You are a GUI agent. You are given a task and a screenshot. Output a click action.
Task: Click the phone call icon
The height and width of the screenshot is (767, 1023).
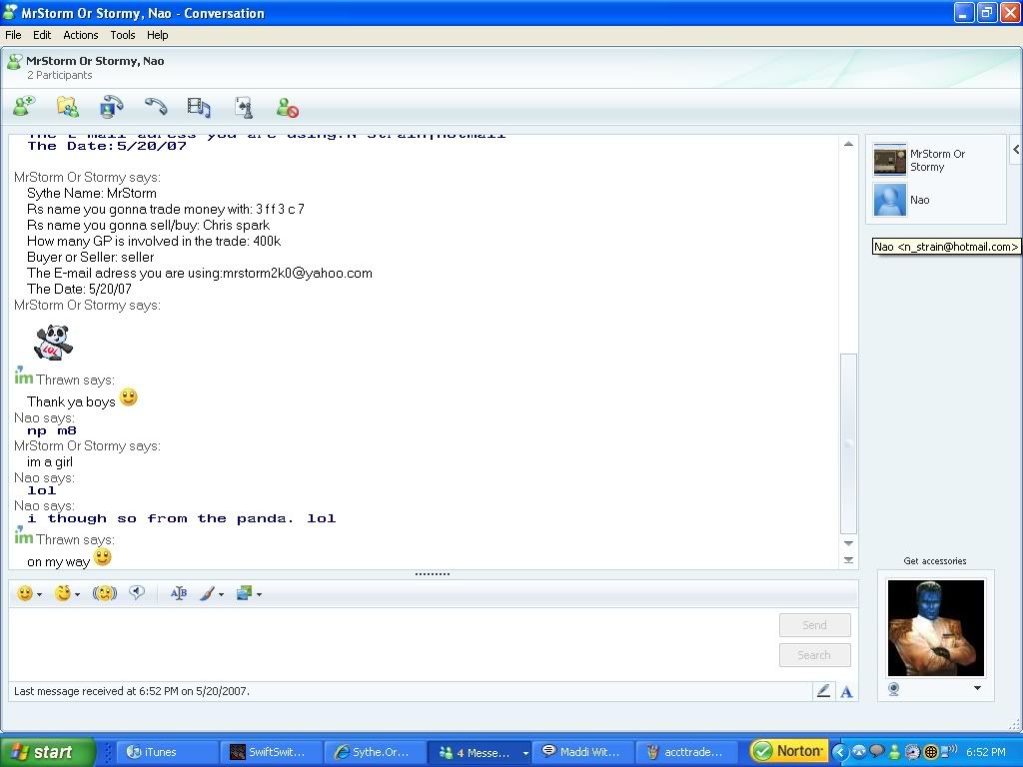click(155, 106)
